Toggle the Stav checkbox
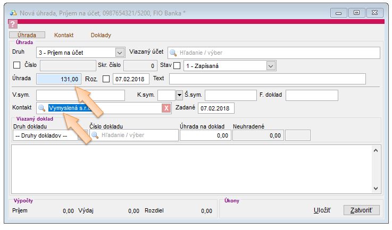The image size is (392, 230). [x=177, y=66]
